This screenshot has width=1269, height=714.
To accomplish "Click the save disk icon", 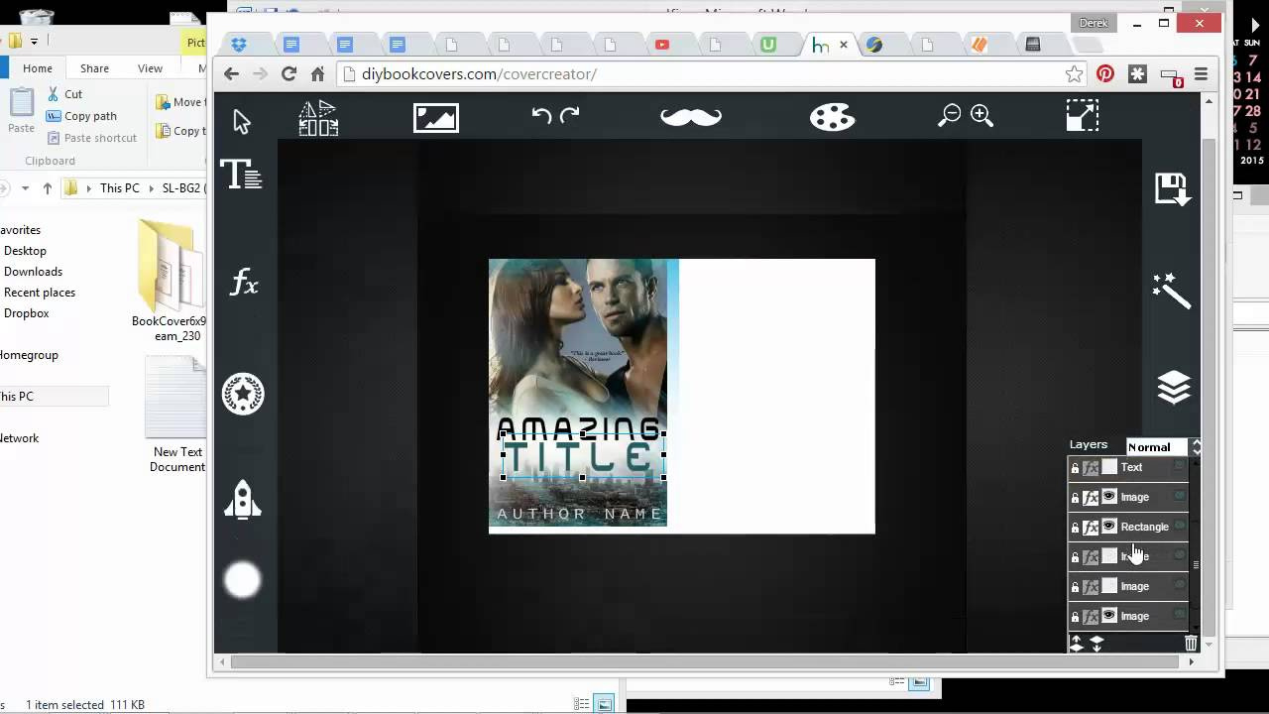I will [1173, 188].
